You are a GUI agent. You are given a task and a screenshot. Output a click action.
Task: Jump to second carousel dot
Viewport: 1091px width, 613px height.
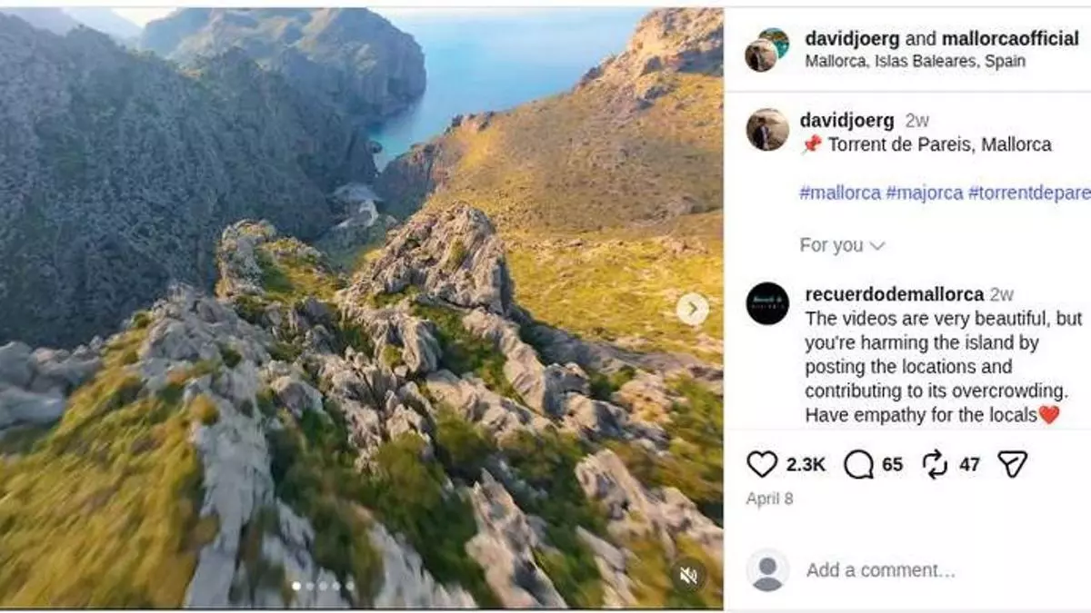pos(310,587)
